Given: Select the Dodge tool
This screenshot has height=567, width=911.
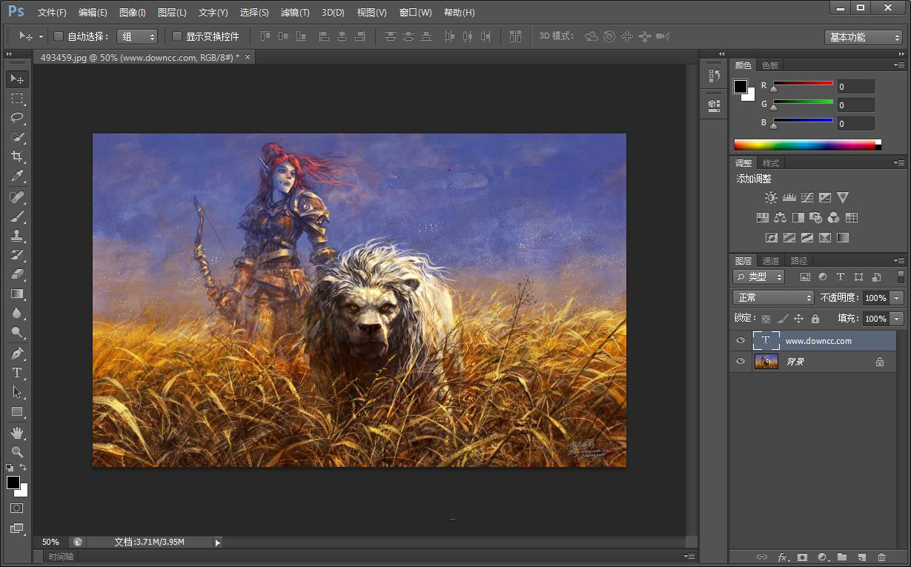Looking at the screenshot, I should 17,332.
